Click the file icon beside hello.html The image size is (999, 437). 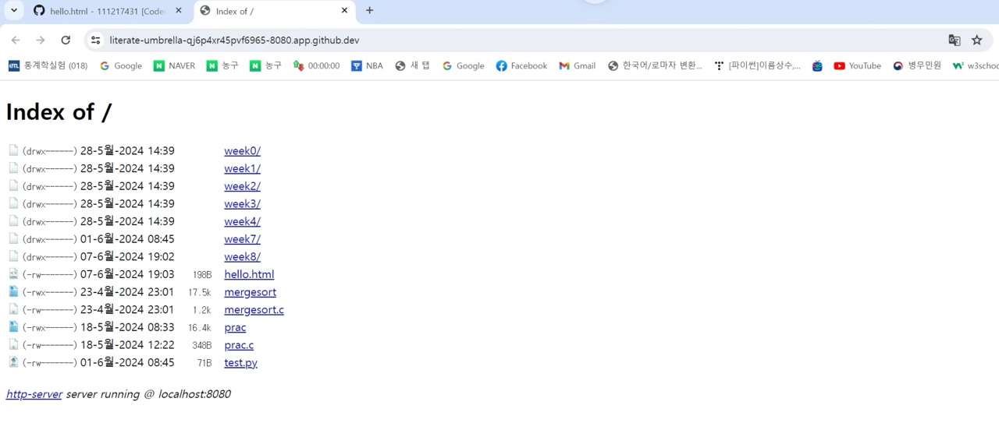13,274
